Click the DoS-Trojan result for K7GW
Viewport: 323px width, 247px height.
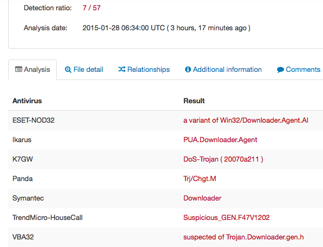[x=223, y=159]
